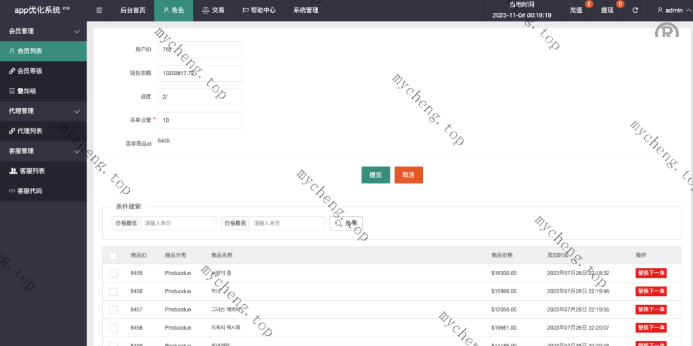
Task: Open 客服代码 code entry in sidebar
Action: point(30,191)
